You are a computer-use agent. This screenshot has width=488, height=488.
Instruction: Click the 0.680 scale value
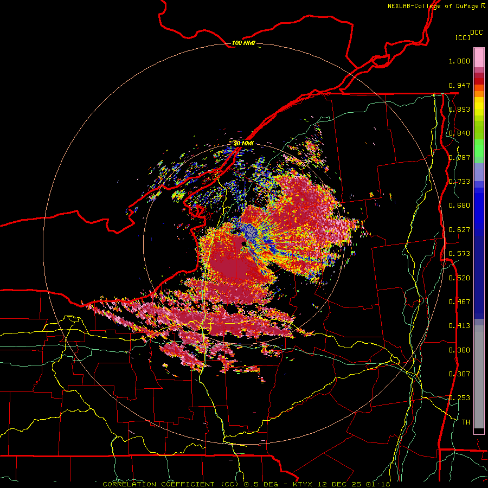click(x=459, y=206)
